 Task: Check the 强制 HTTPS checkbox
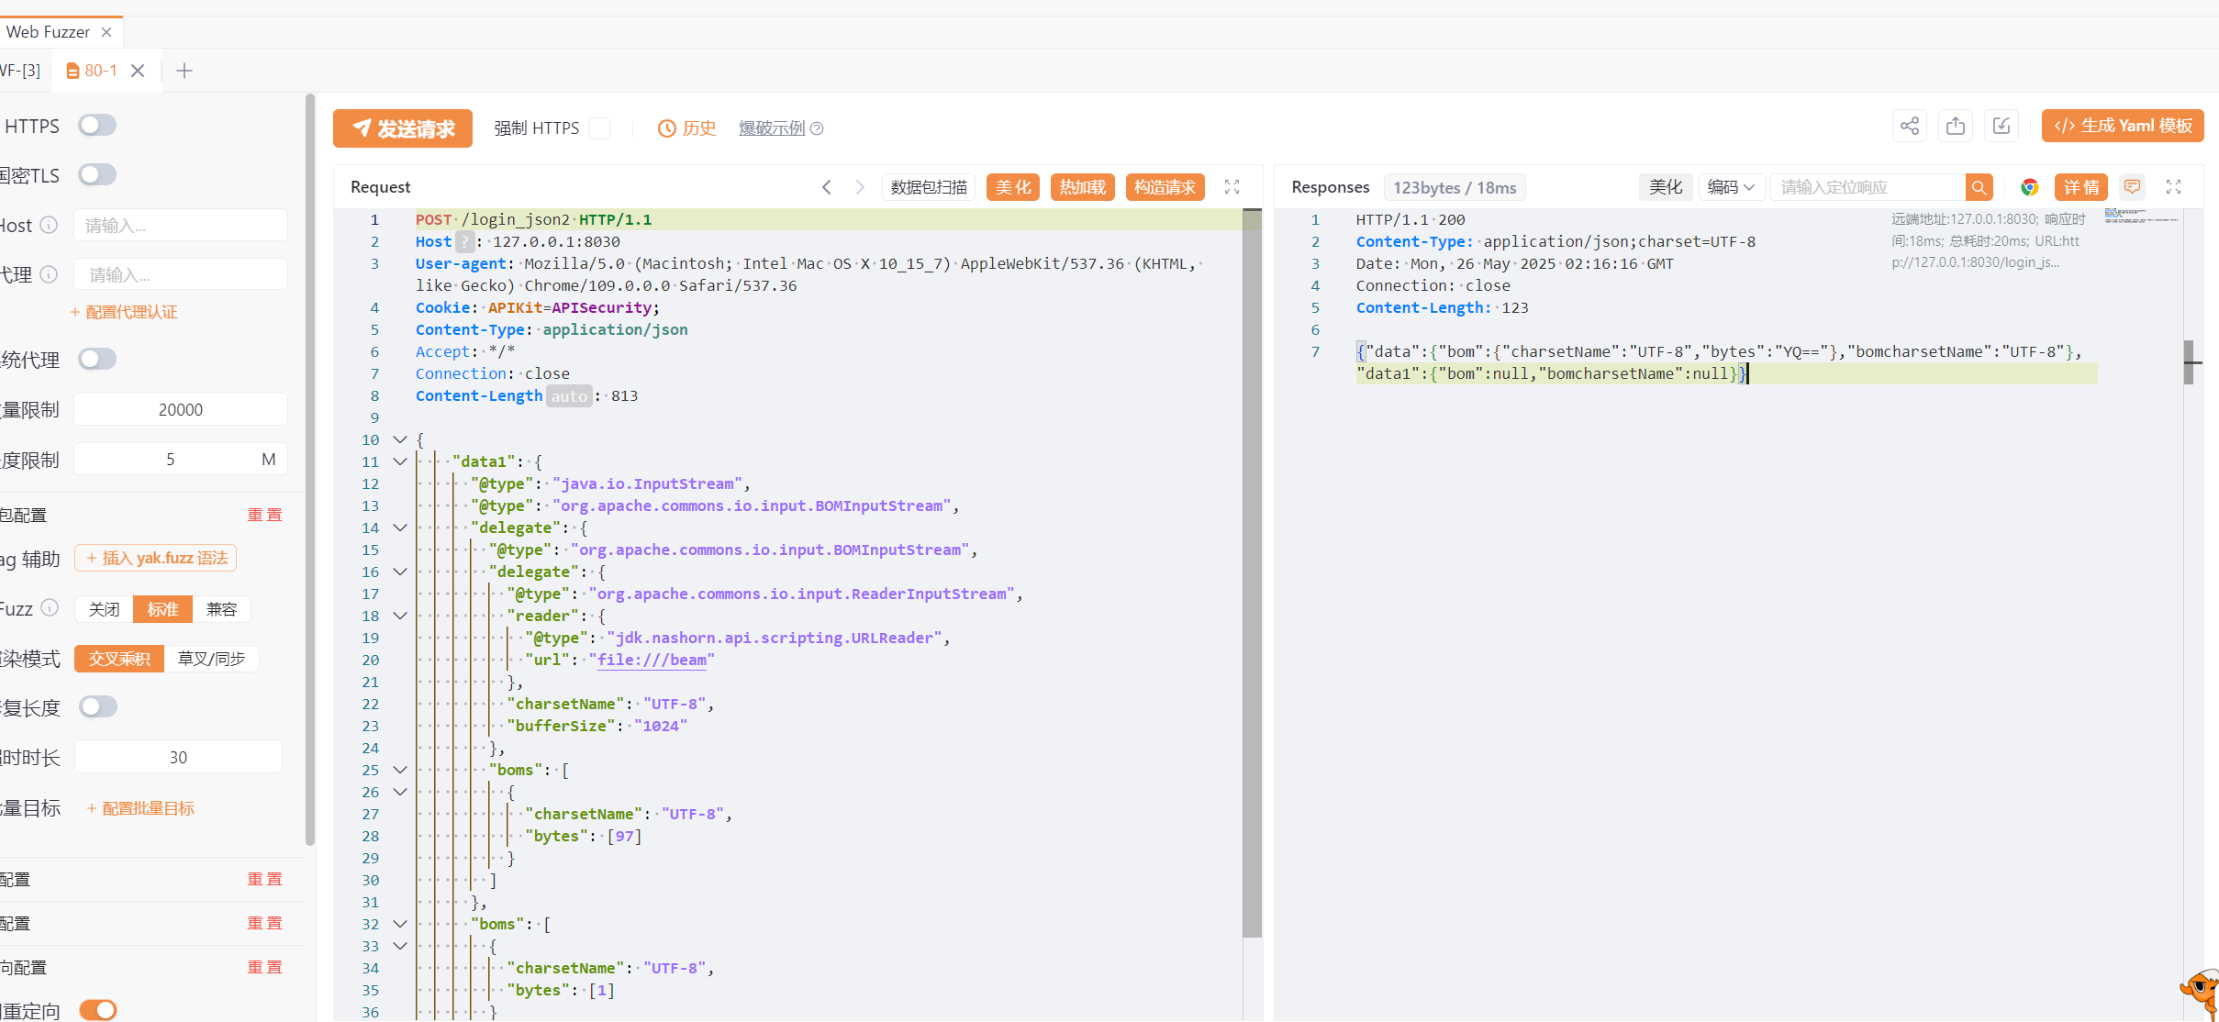[599, 128]
